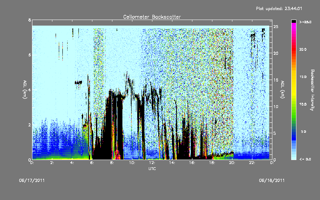Click the '<= 0.0' colorbar minimum label
The width and height of the screenshot is (320, 200).
tap(306, 159)
